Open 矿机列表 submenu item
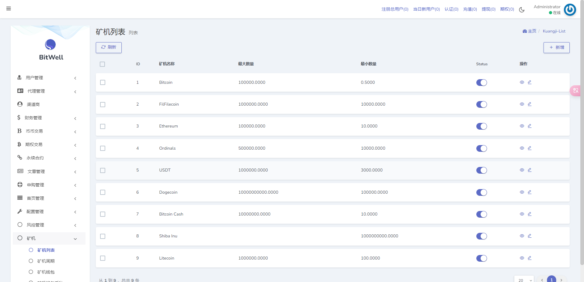 [46, 250]
